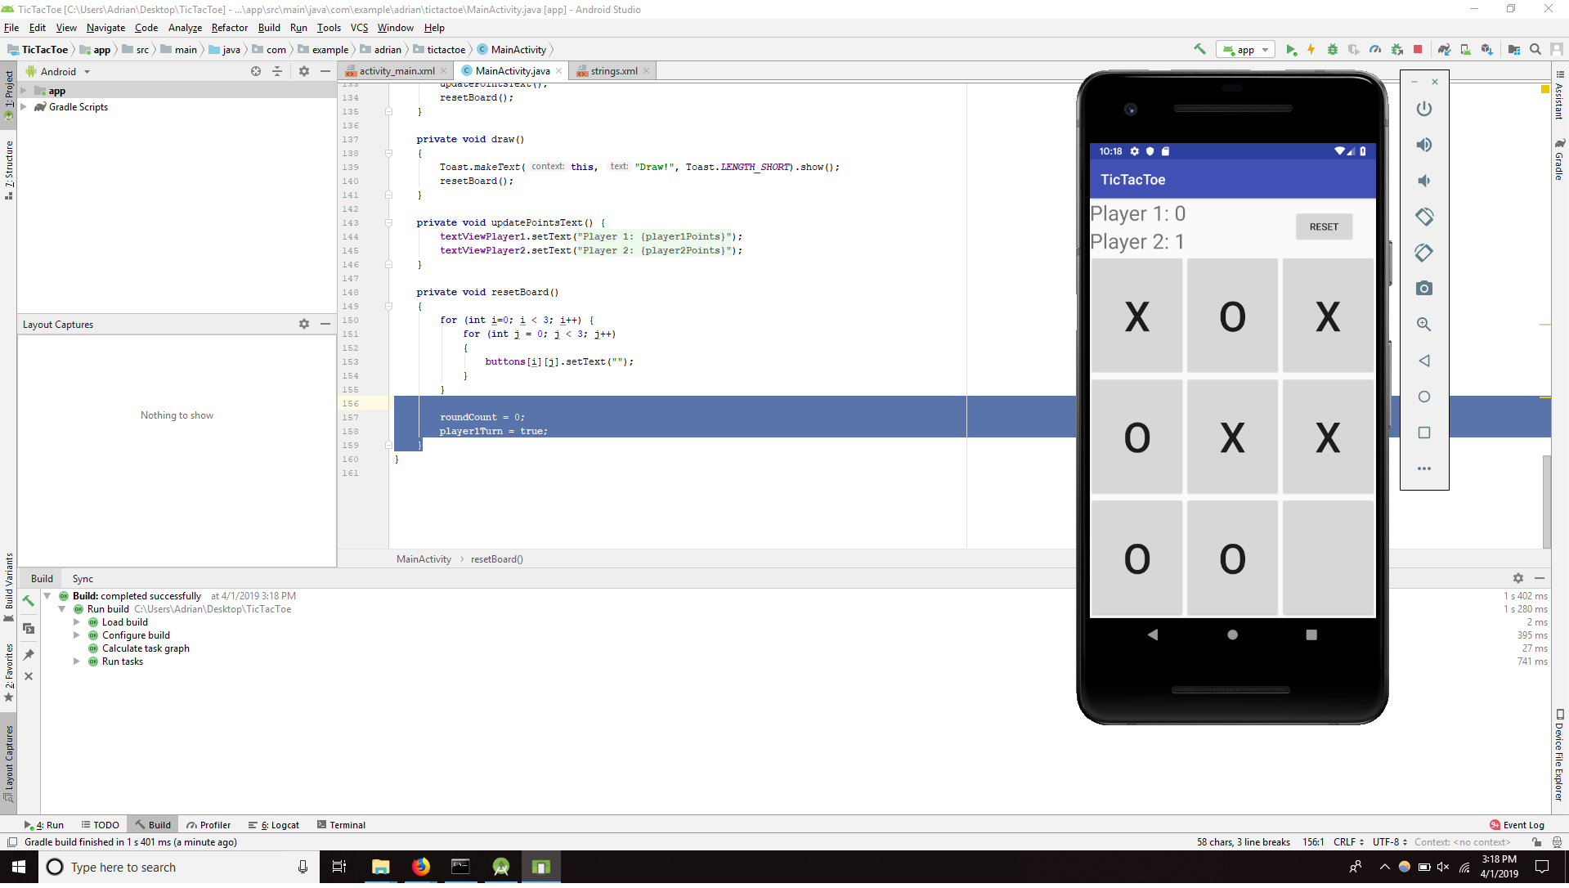The image size is (1569, 888).
Task: Click the Apply Changes lightning icon
Action: click(x=1311, y=49)
